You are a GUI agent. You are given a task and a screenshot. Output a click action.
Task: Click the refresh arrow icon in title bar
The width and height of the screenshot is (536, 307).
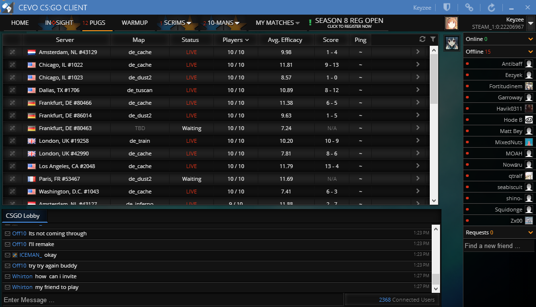tap(491, 7)
